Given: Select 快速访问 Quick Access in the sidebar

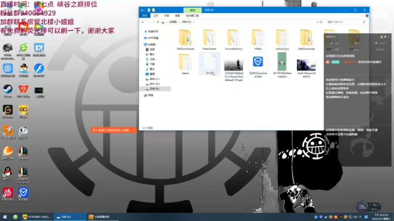Looking at the screenshot, I should [151, 31].
